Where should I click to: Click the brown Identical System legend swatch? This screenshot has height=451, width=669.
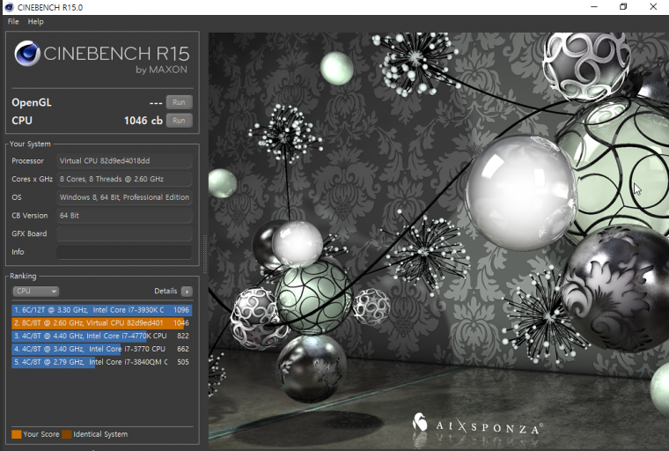(x=67, y=434)
